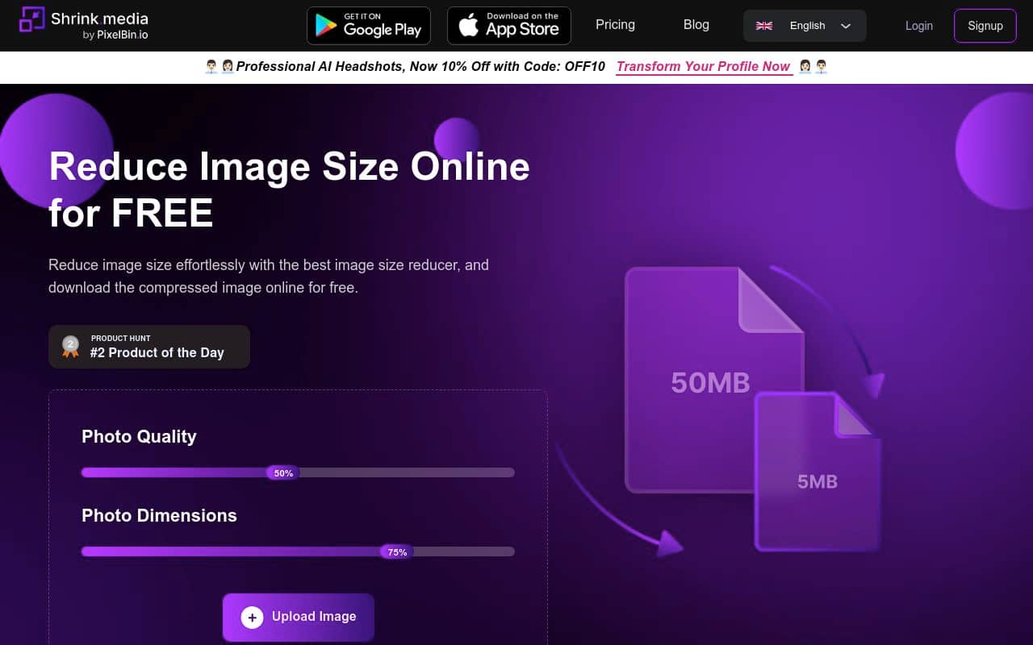
Task: Click the Product Hunt medal icon
Action: tap(71, 347)
